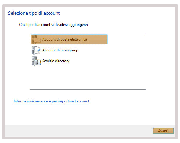Click the highlighted row right of "elettronica"
Image resolution: width=180 pixels, height=143 pixels.
[x=97, y=39]
